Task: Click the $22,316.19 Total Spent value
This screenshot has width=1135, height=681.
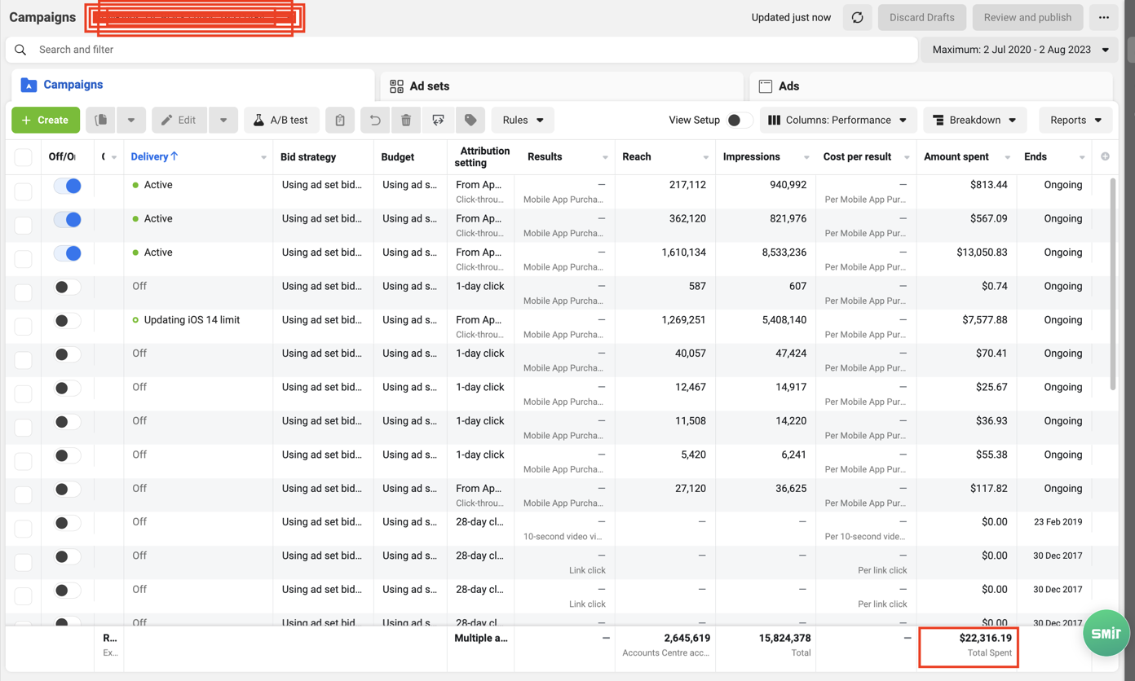Action: (x=985, y=638)
